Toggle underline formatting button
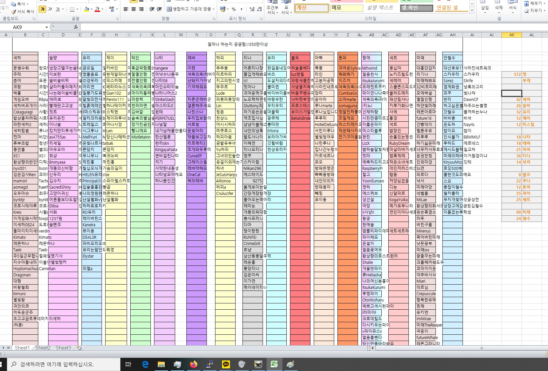Screen dimensions: 548x371 pos(57,9)
